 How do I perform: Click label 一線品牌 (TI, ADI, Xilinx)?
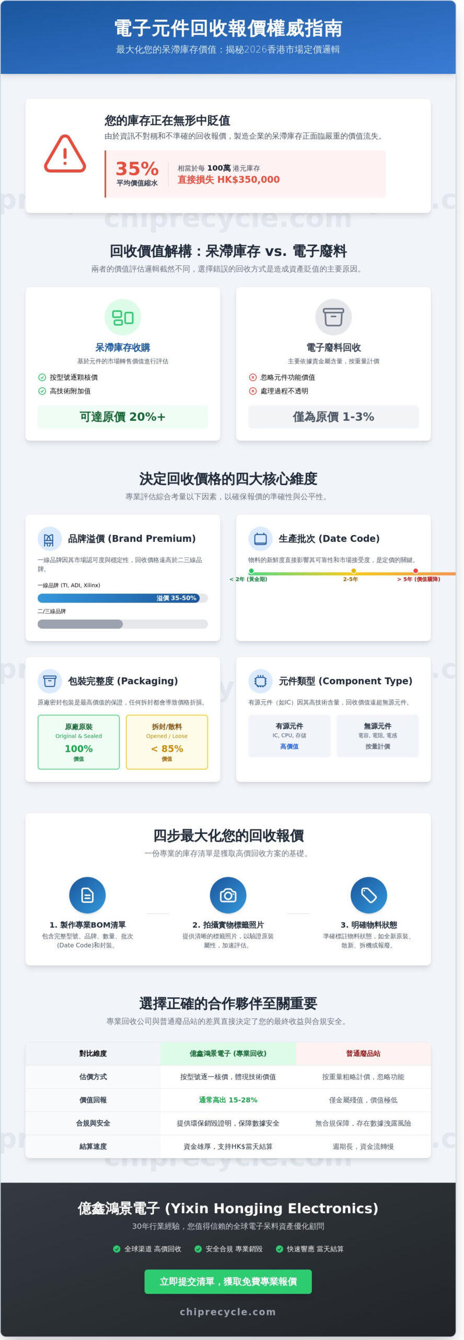coord(69,585)
